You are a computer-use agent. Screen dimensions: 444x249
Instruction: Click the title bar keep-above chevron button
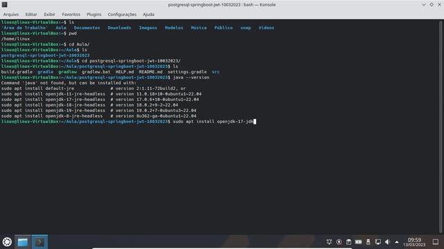pyautogui.click(x=424, y=5)
